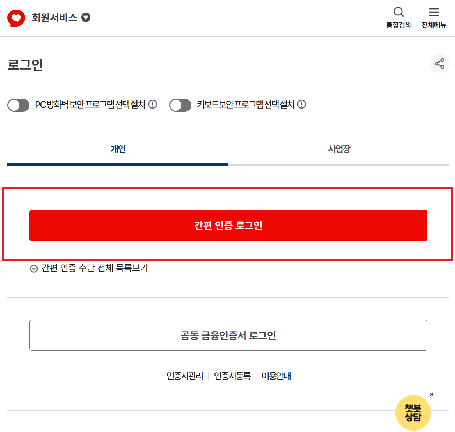Click the NHIS heart logo
Screen dimensions: 455x432
pyautogui.click(x=16, y=18)
